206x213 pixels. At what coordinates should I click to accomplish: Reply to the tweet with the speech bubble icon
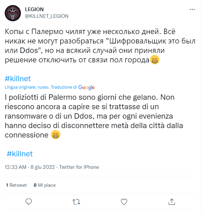click(x=29, y=201)
